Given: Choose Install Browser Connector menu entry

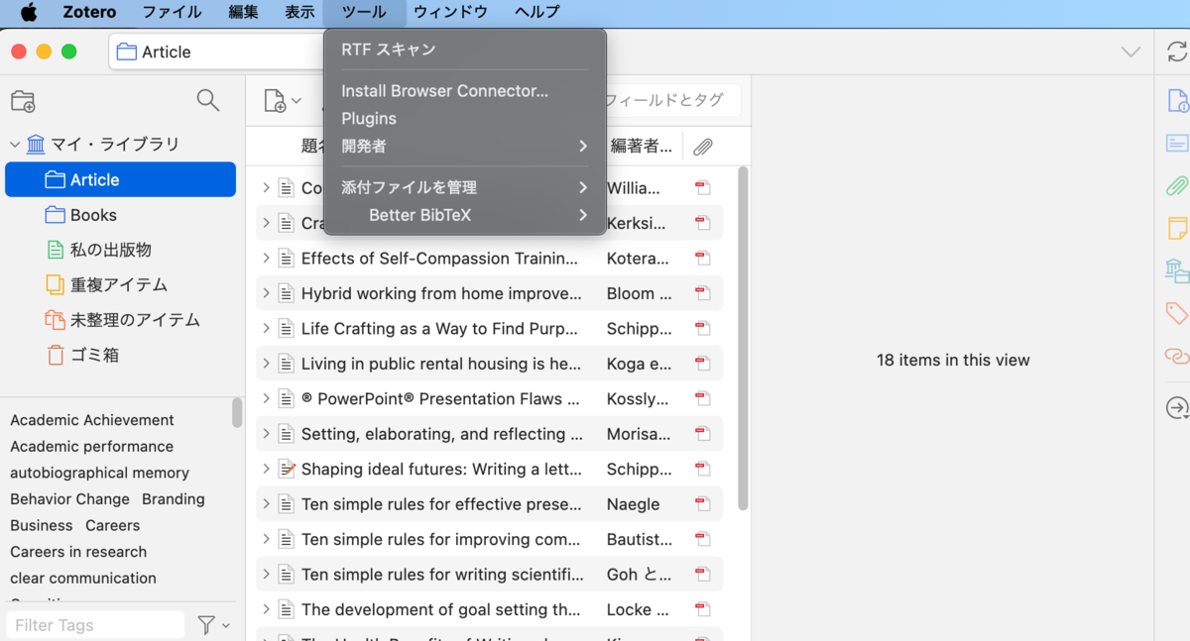Looking at the screenshot, I should [465, 91].
